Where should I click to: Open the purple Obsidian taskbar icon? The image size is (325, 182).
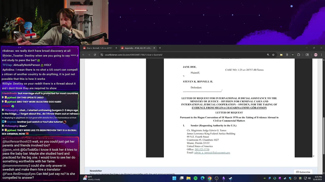coord(224,178)
